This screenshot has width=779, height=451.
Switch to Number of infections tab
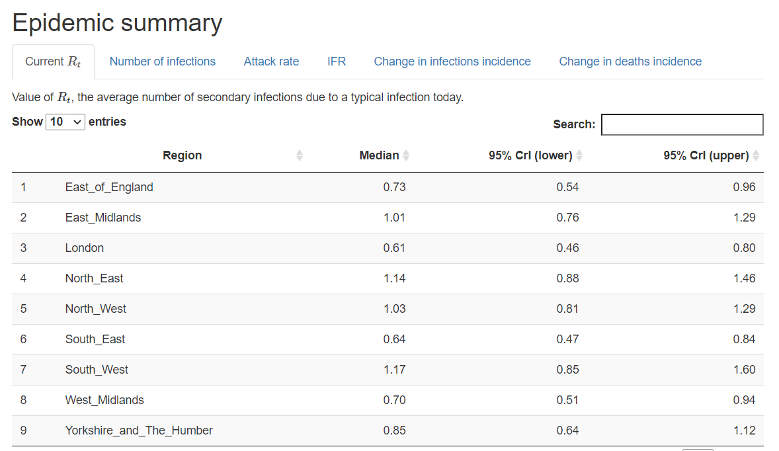(x=163, y=61)
